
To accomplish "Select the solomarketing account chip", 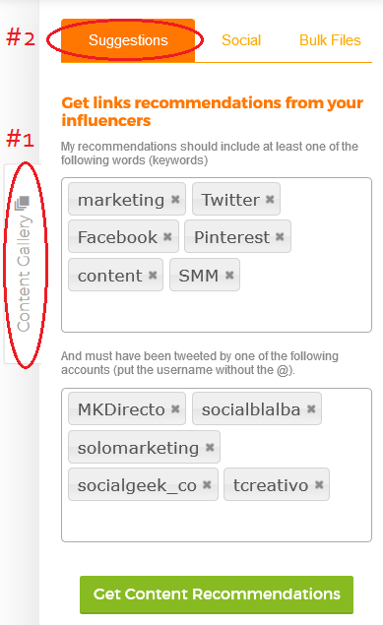I will coord(138,448).
